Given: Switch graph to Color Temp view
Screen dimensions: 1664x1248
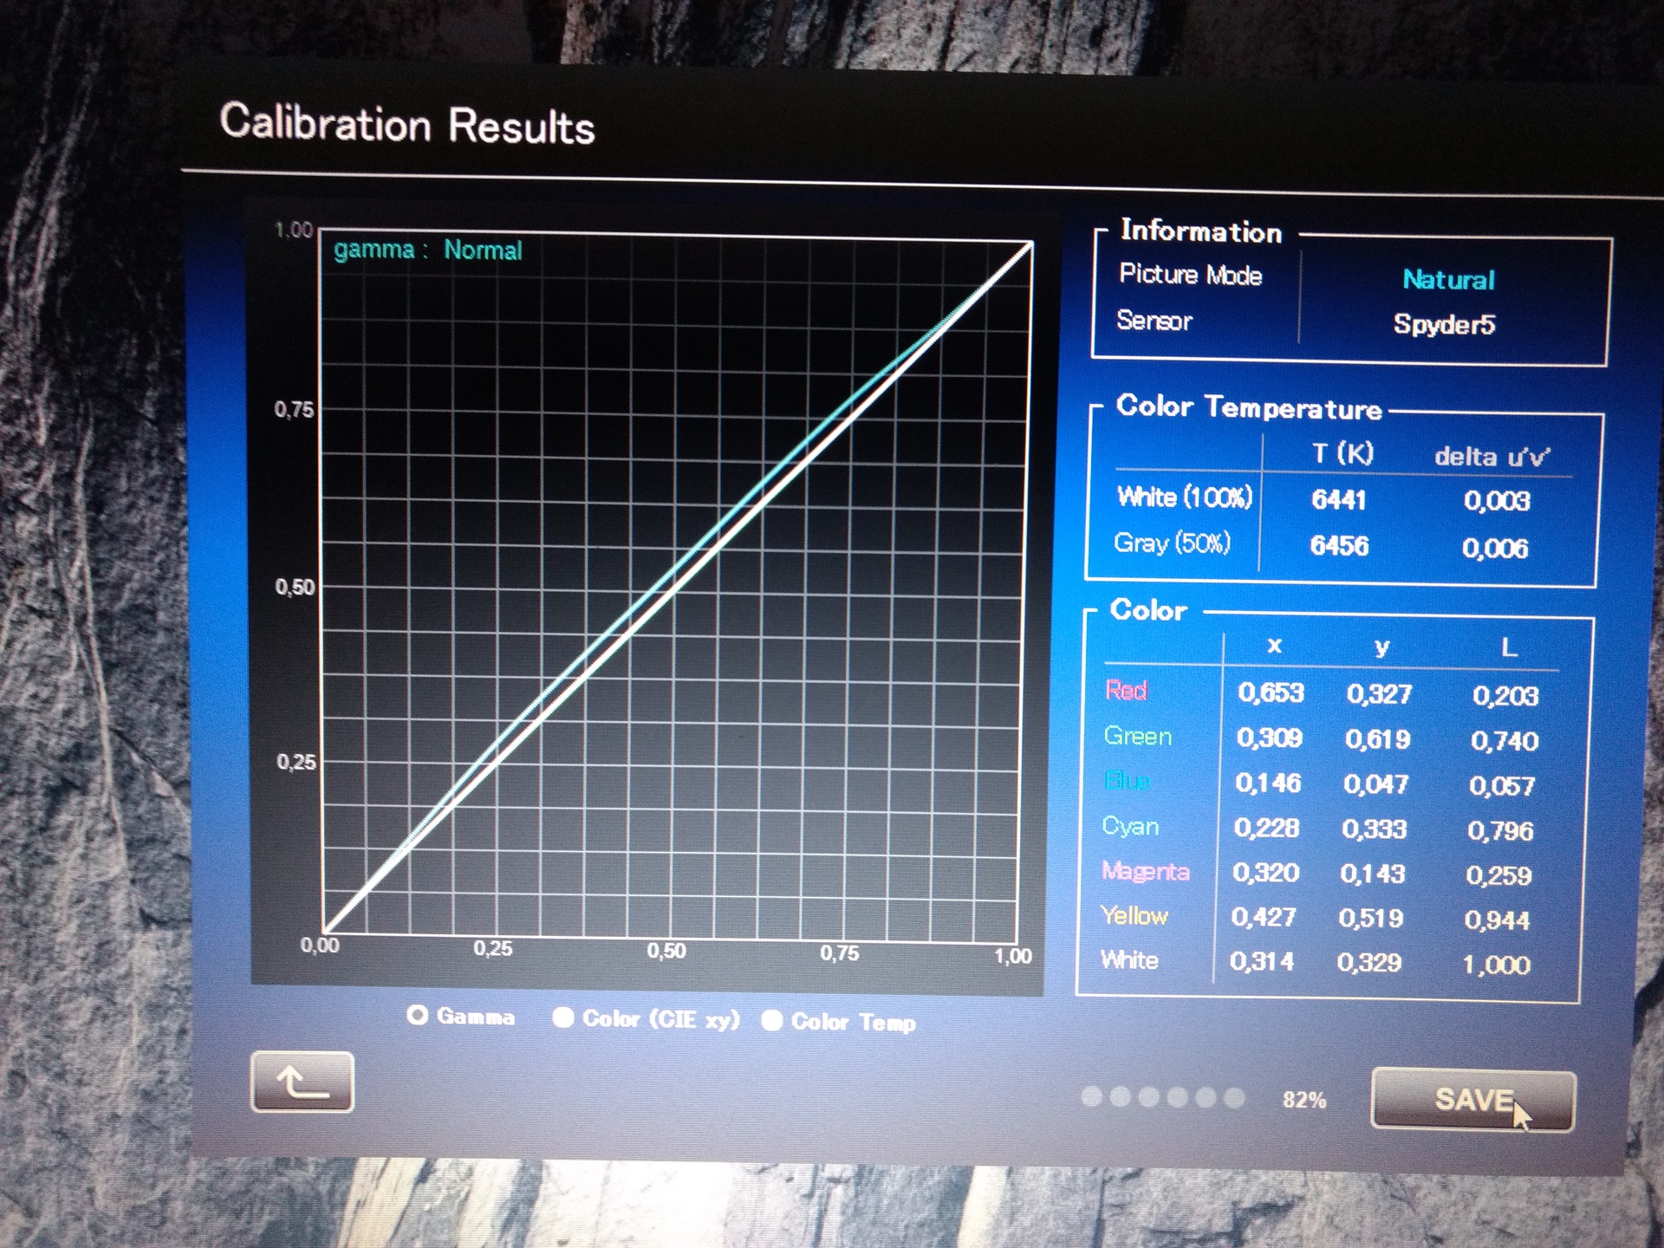Looking at the screenshot, I should tap(771, 1021).
